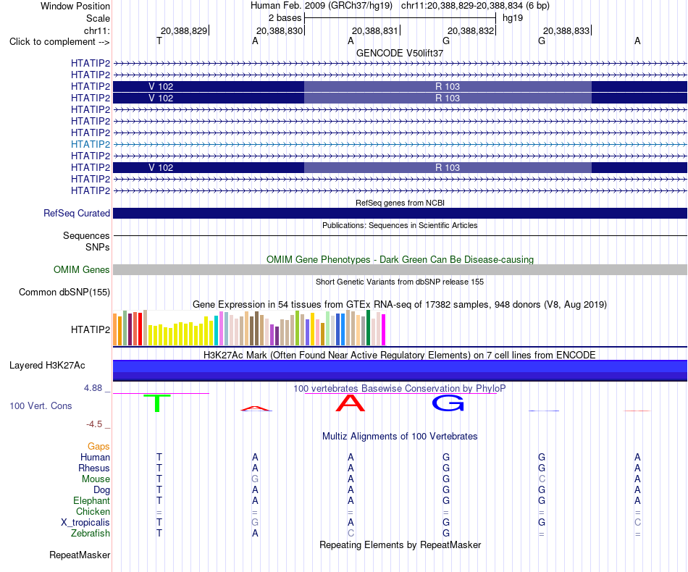Open the 'Publications: Sequences in Scientific Articles' title

400,225
